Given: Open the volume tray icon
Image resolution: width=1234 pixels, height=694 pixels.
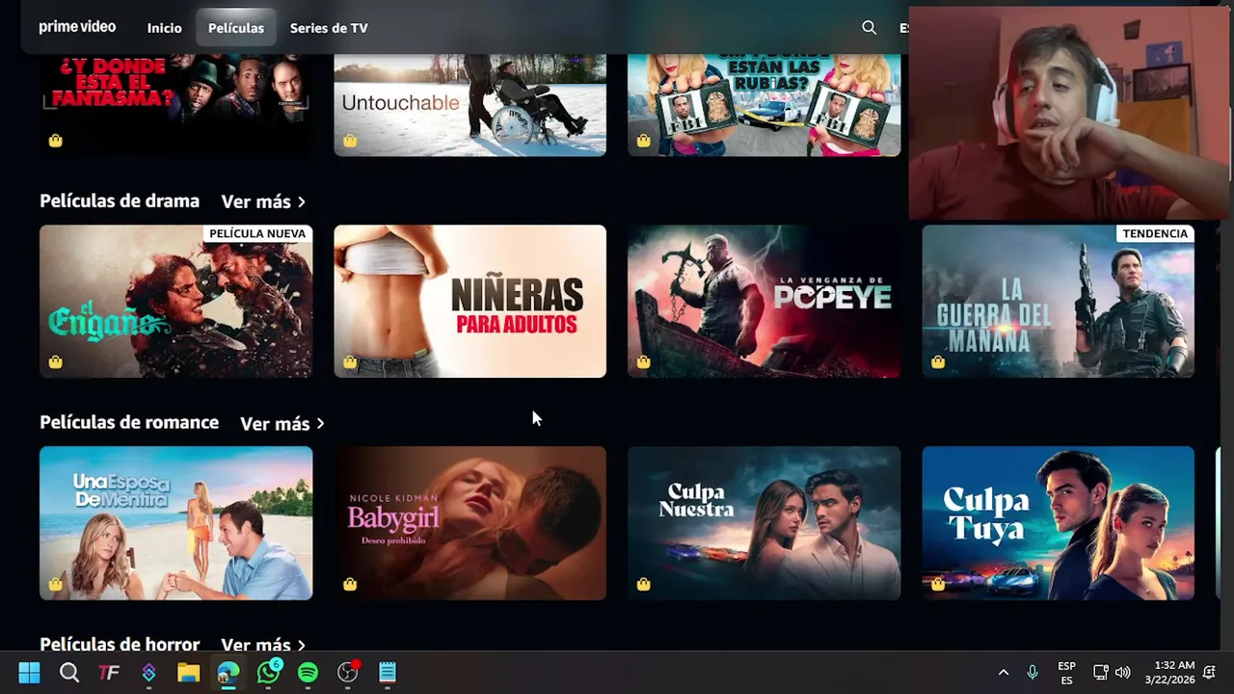Looking at the screenshot, I should pyautogui.click(x=1122, y=672).
